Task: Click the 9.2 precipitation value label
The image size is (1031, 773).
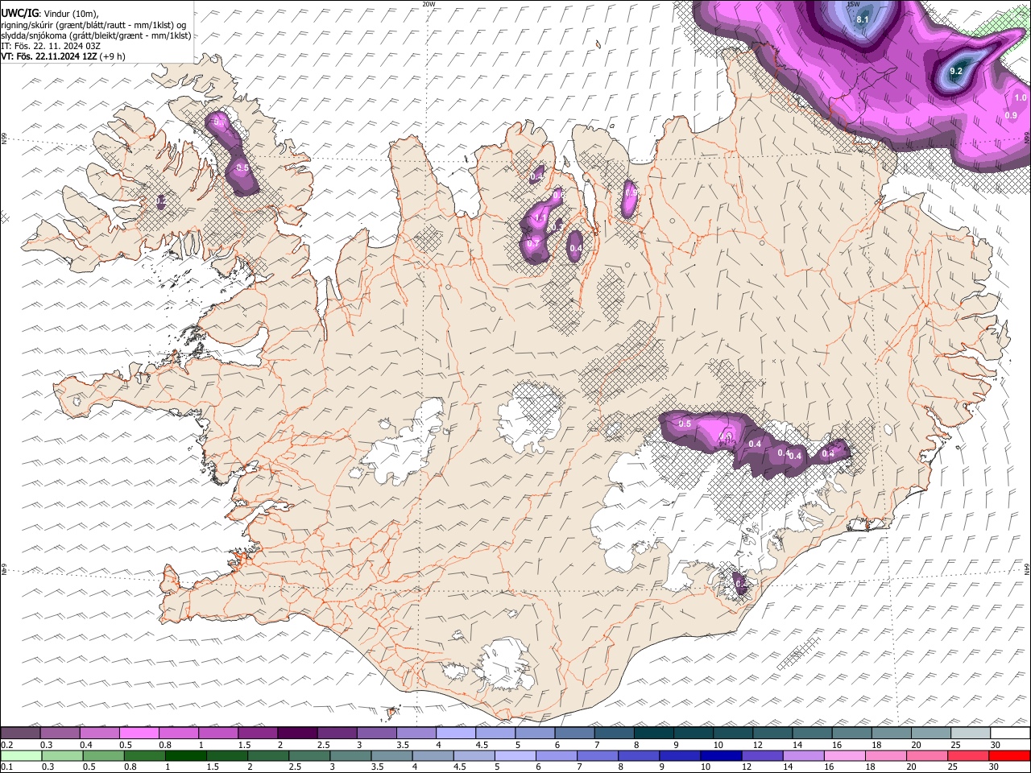Action: coord(956,72)
